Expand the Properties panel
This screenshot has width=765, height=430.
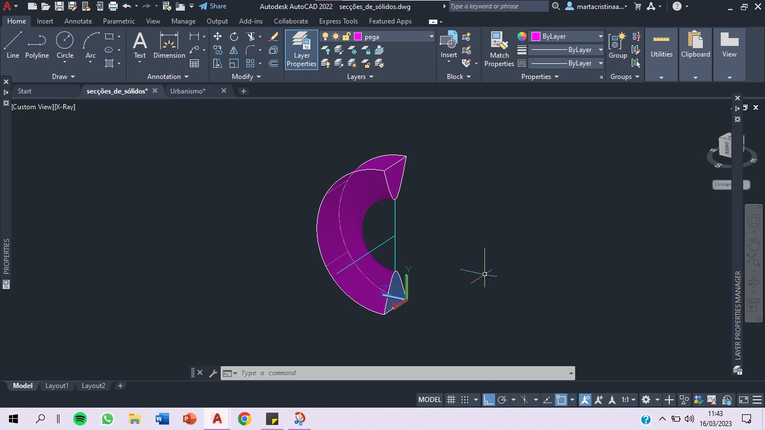click(x=540, y=77)
